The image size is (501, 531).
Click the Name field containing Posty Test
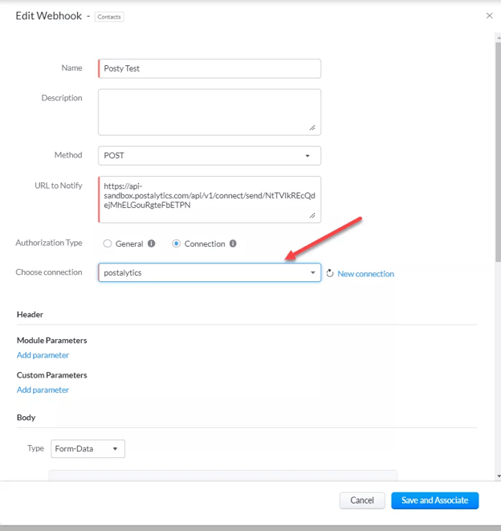210,68
